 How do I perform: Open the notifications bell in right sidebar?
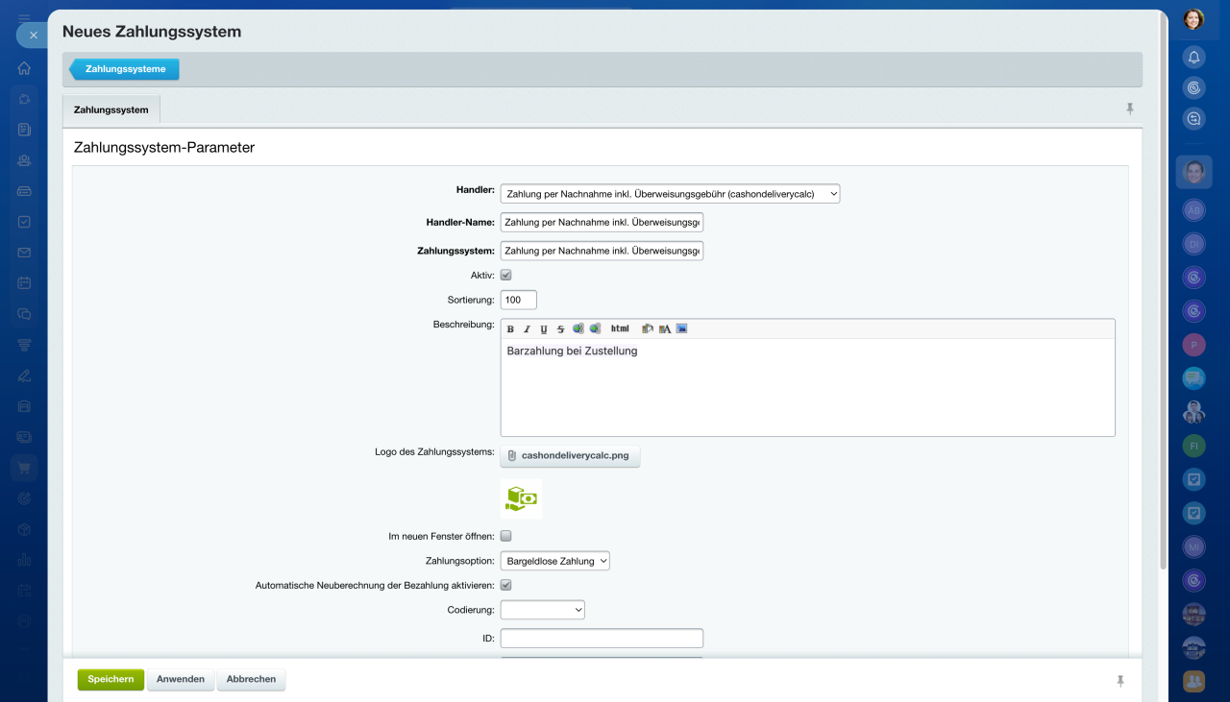[x=1193, y=57]
